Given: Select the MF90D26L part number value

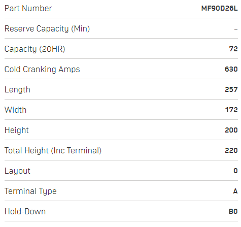Looking at the screenshot, I should point(219,8).
